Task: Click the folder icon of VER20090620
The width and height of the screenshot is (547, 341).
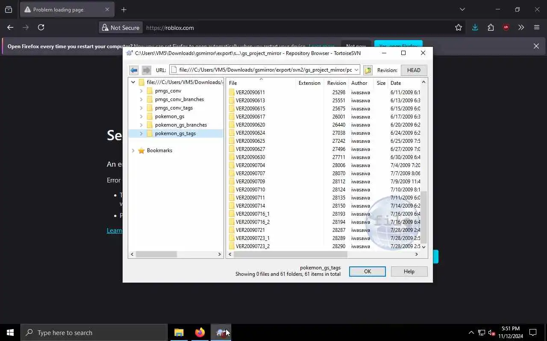Action: coord(232,125)
